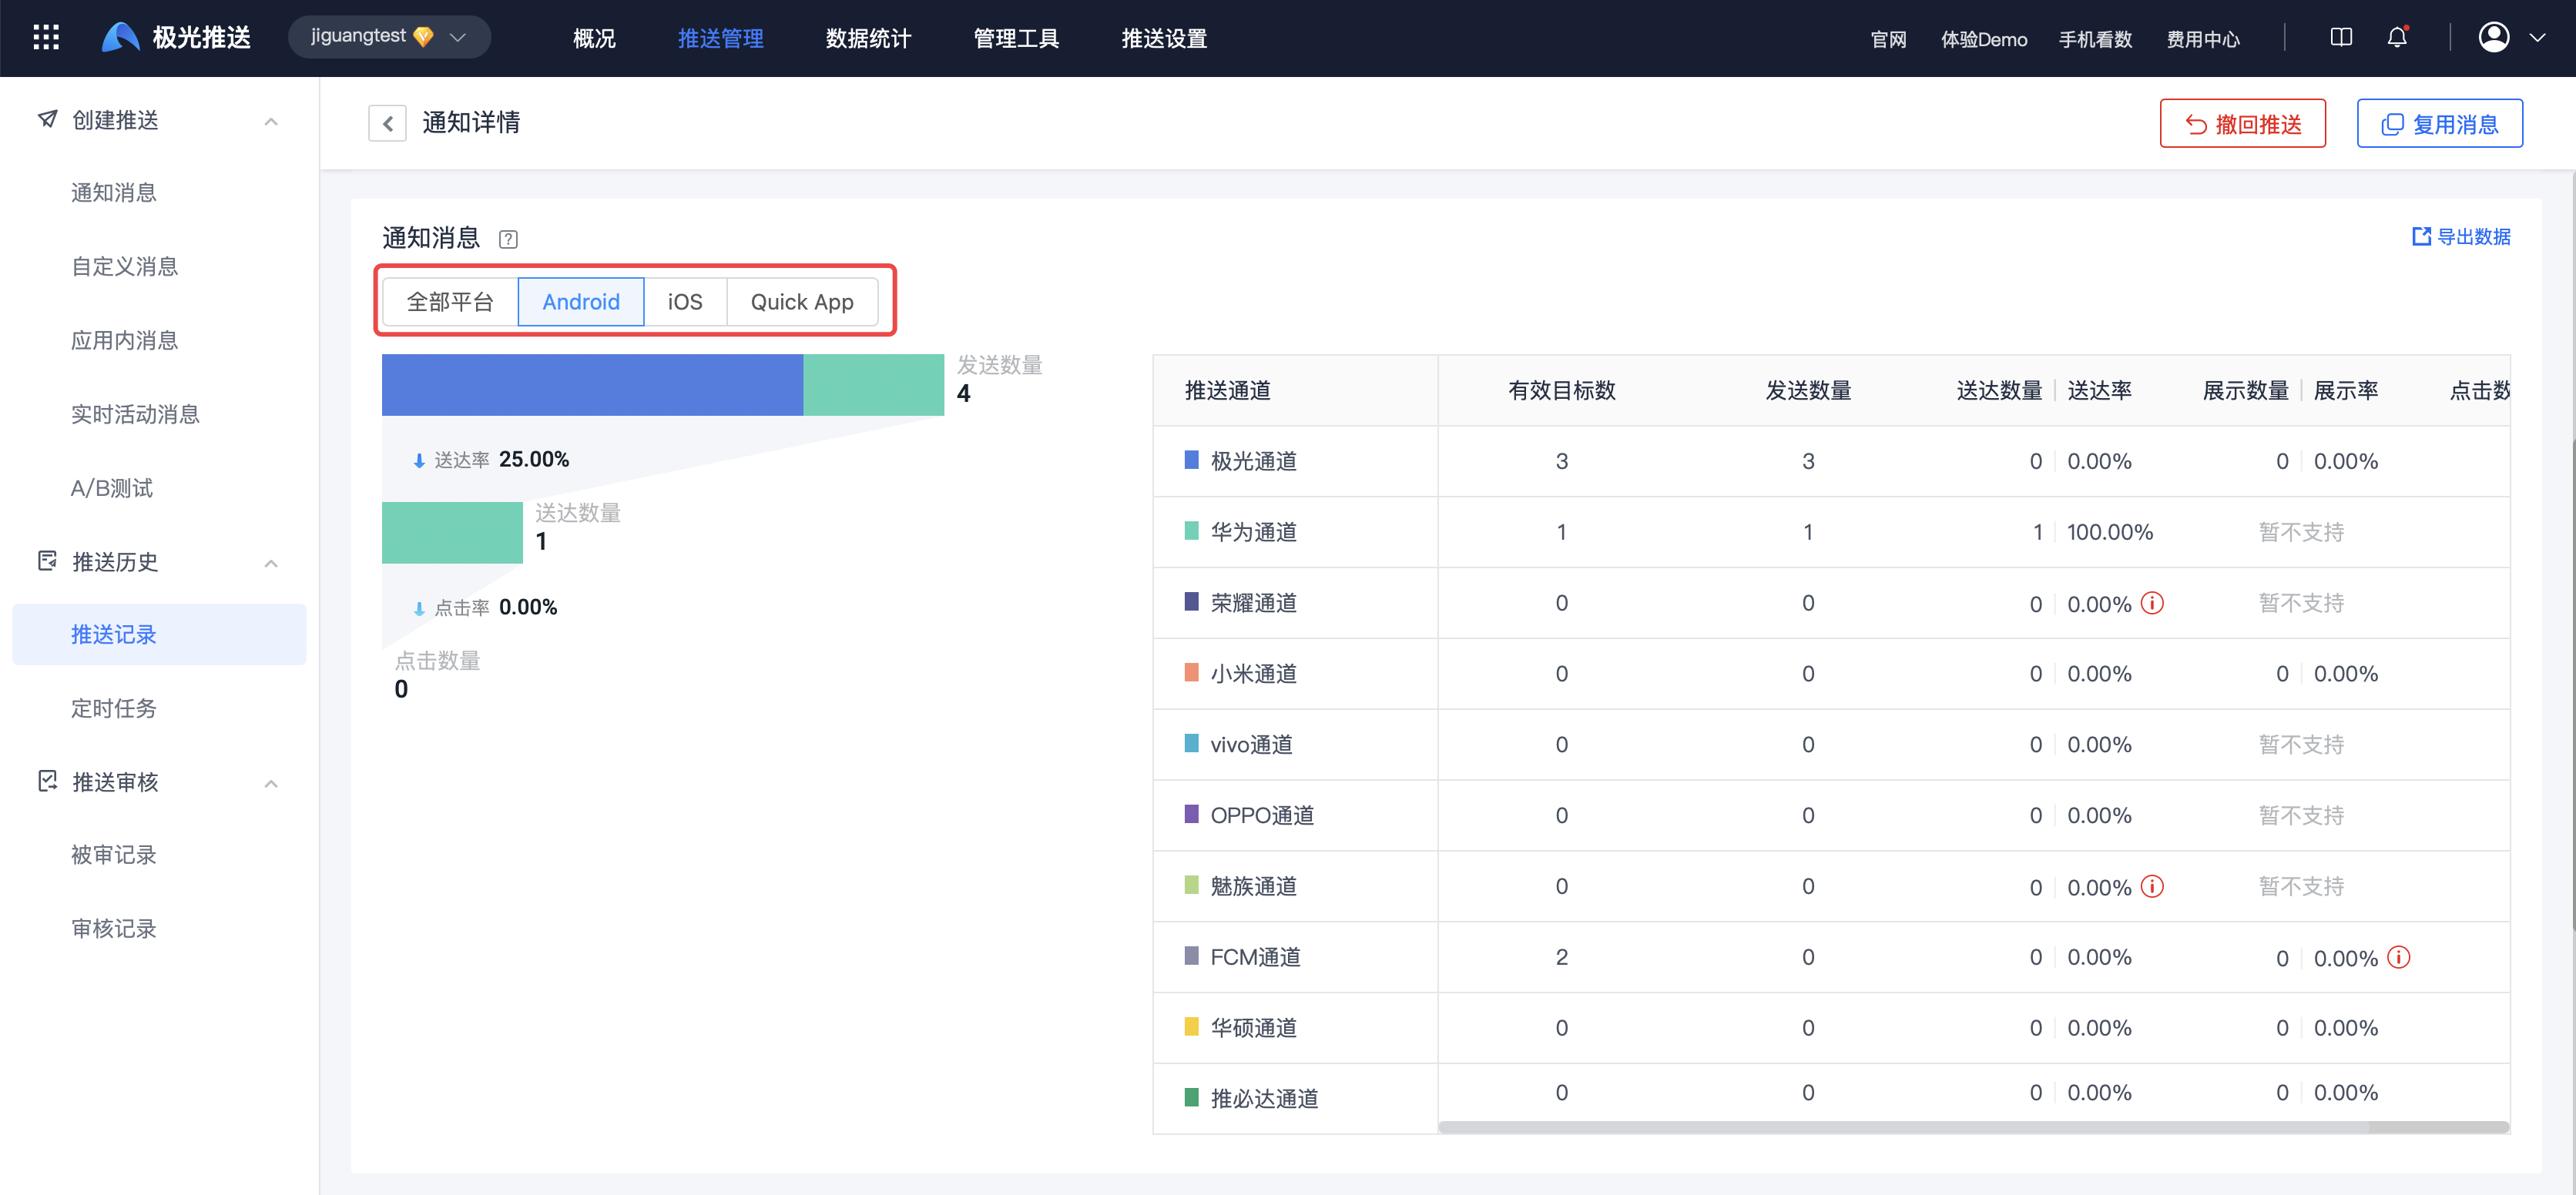2576x1195 pixels.
Task: Open 实时活动消息 in sidebar
Action: [x=135, y=415]
